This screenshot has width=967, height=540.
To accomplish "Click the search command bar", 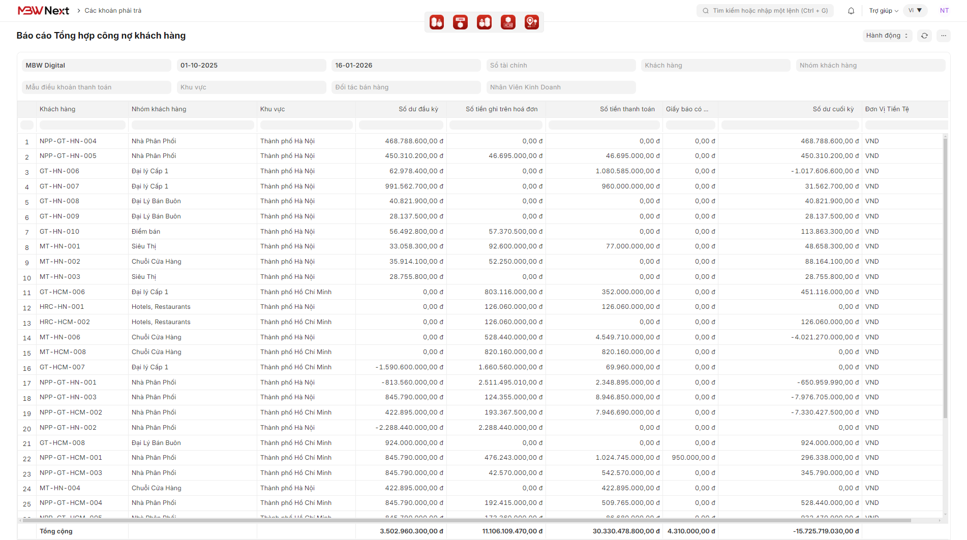I will click(x=765, y=11).
